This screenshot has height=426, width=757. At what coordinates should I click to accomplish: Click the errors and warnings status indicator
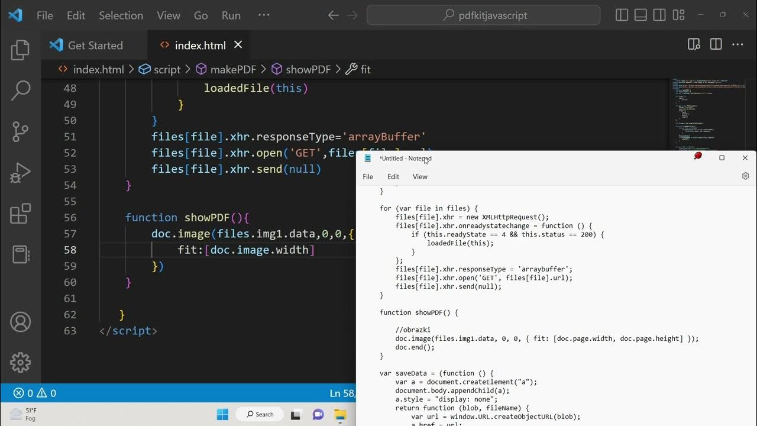(35, 393)
